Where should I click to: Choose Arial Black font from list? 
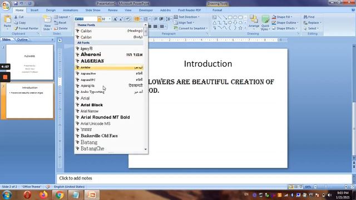pos(110,105)
